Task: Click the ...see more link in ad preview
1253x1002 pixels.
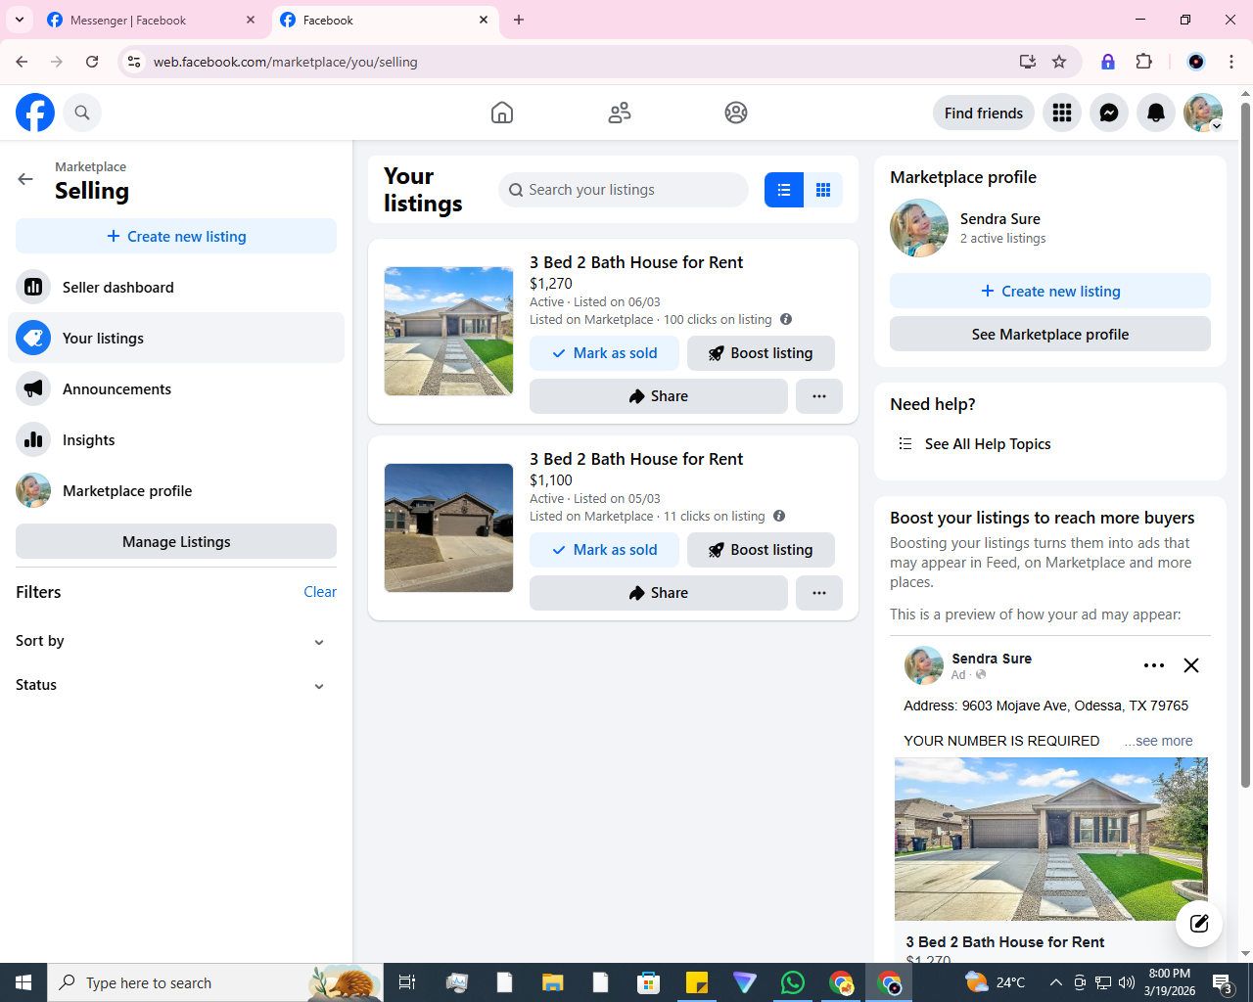Action: [x=1159, y=741]
